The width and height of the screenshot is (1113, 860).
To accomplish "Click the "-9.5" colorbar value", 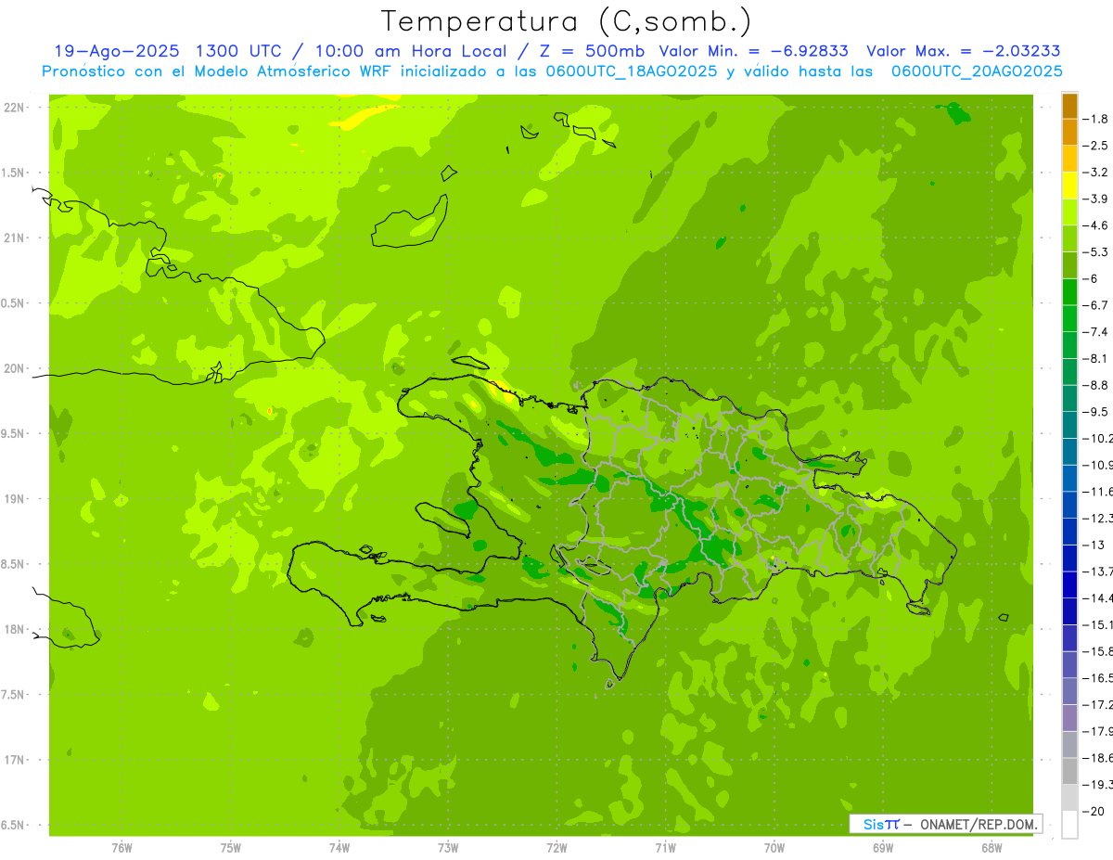I will [1096, 412].
